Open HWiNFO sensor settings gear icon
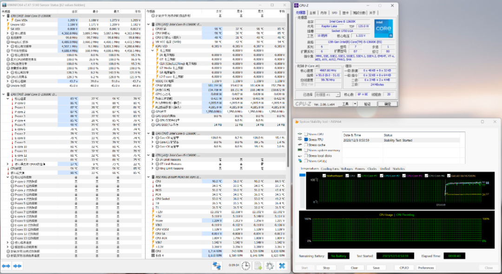Image resolution: width=502 pixels, height=274 pixels. (x=270, y=266)
